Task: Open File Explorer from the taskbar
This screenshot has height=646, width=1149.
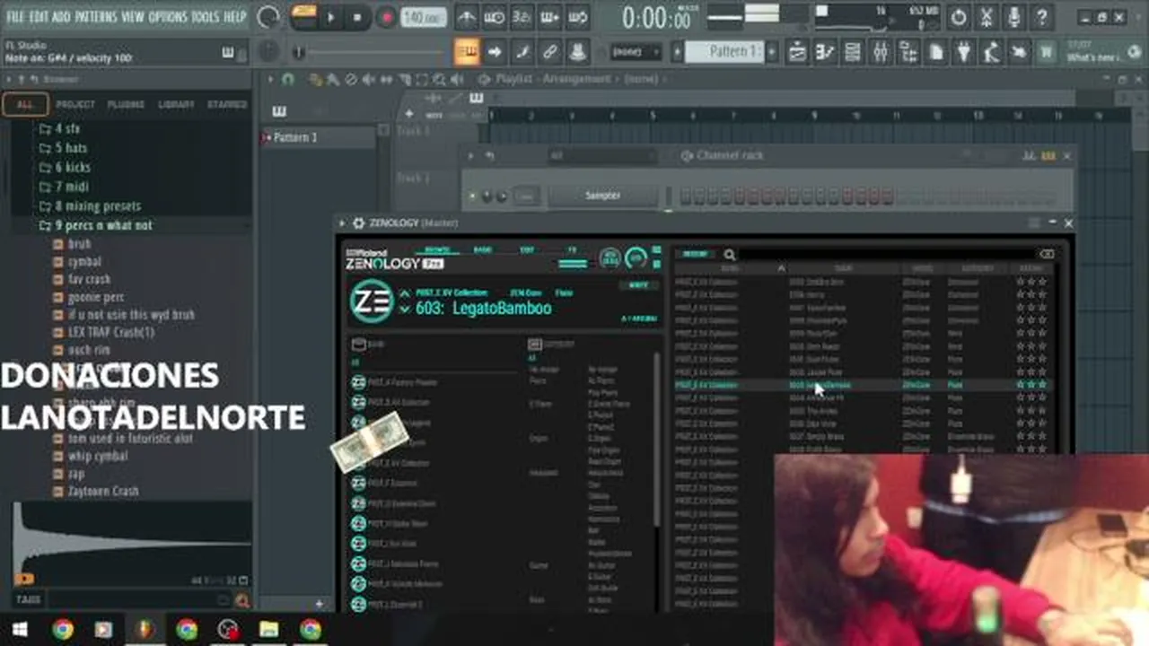Action: pyautogui.click(x=268, y=629)
